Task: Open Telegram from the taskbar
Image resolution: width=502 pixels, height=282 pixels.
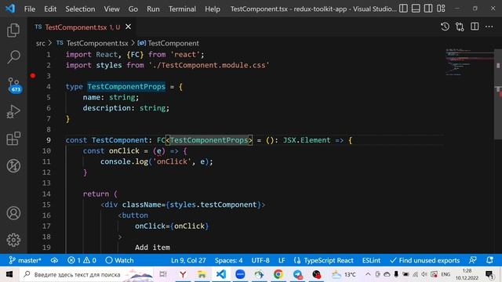Action: tap(298, 274)
